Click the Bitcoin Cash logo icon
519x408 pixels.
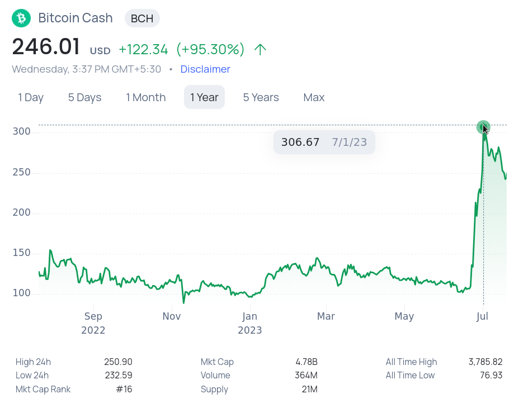tap(21, 18)
